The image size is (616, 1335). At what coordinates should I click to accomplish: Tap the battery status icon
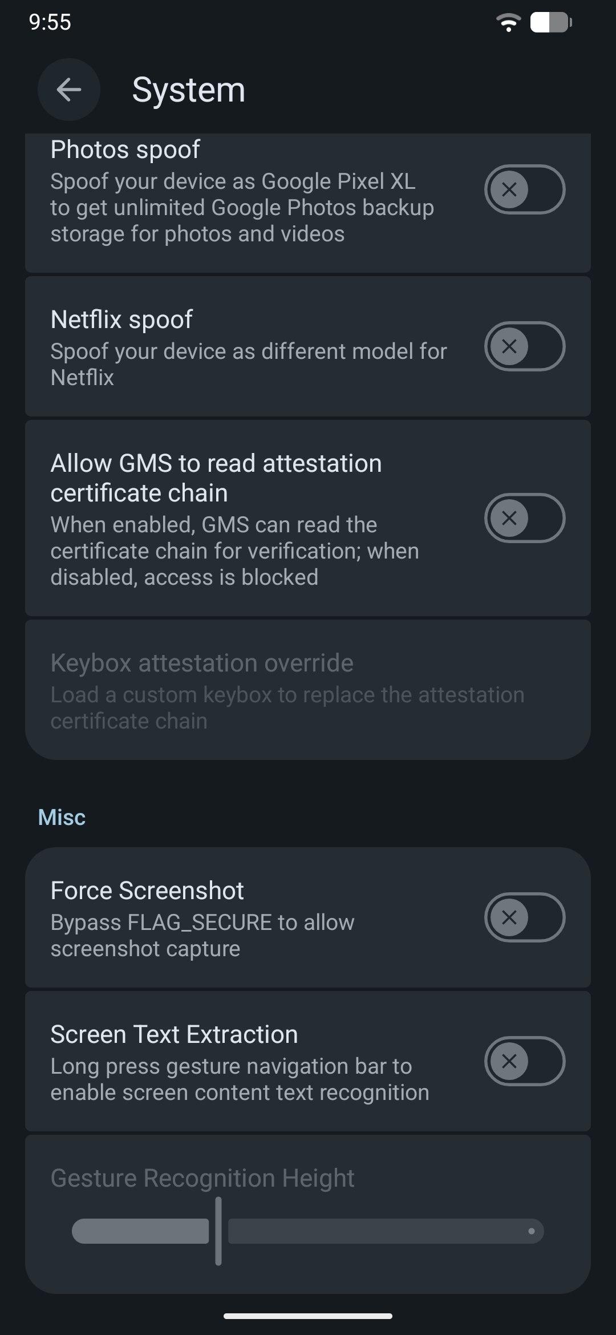click(551, 23)
